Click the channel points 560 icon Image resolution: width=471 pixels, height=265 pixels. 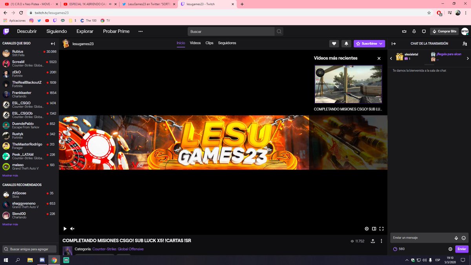point(395,249)
